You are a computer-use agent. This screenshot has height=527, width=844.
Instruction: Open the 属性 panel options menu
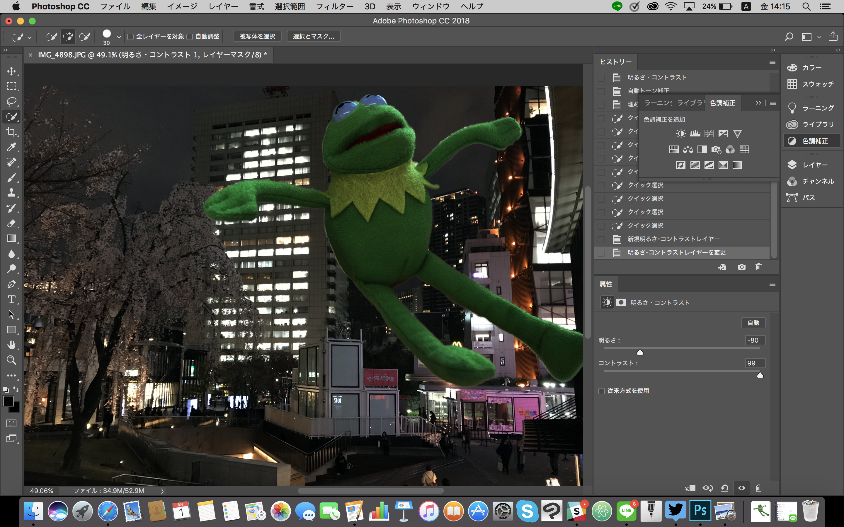[772, 284]
